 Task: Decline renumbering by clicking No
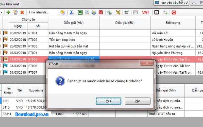[138, 101]
